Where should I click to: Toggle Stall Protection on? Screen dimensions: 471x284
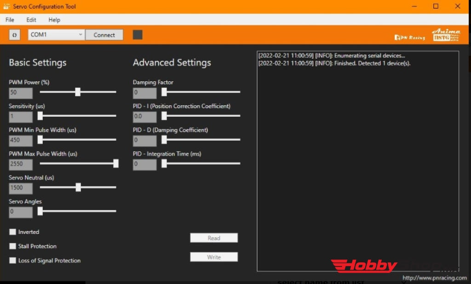pos(12,246)
